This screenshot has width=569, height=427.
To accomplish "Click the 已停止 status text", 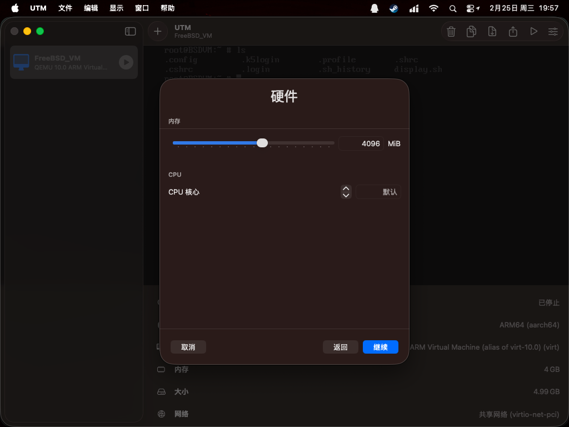I will 549,302.
